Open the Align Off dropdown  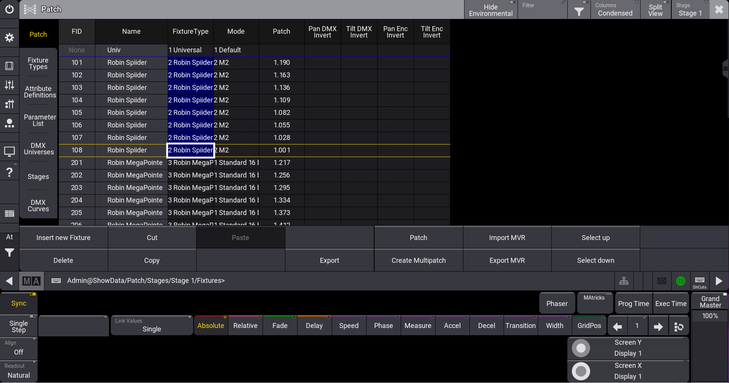pyautogui.click(x=19, y=348)
